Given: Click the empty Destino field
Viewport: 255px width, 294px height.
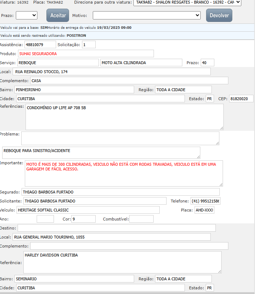Looking at the screenshot, I should [117, 228].
